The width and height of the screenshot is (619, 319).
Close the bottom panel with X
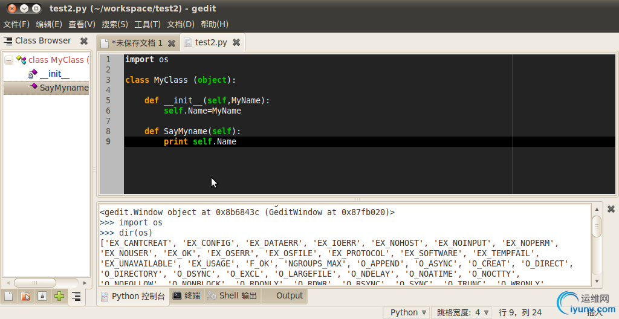(x=611, y=209)
